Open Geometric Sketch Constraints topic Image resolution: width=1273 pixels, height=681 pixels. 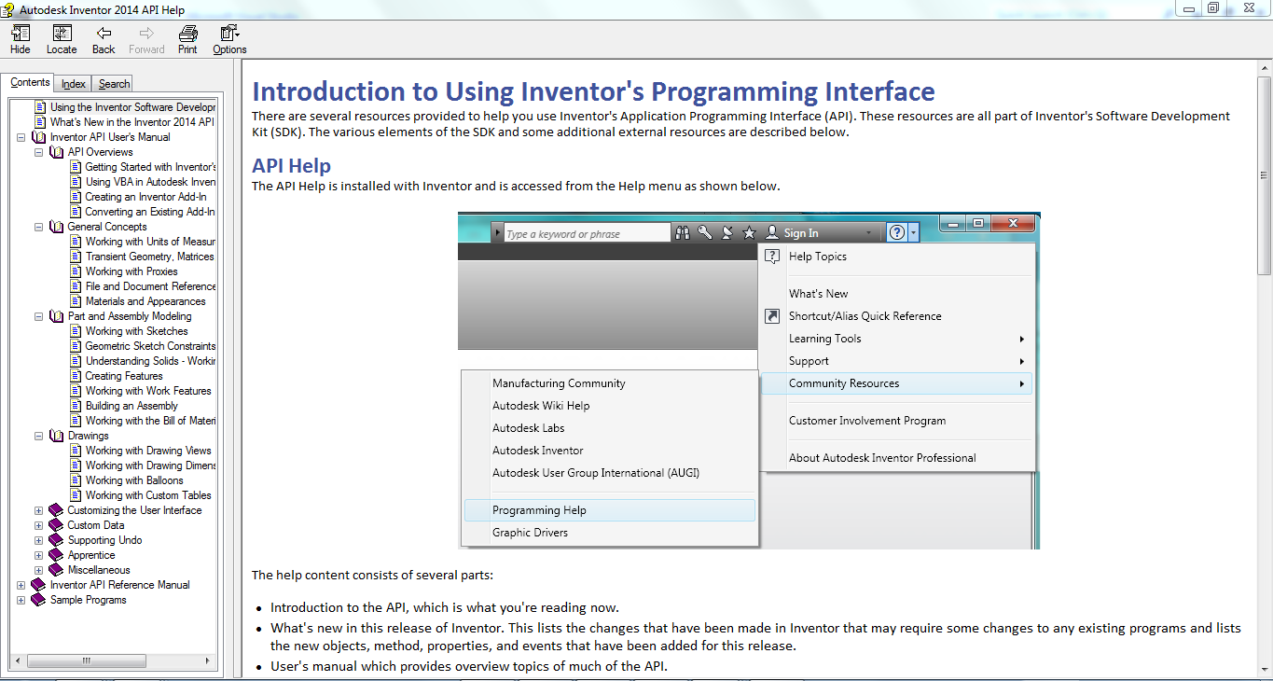pos(150,346)
